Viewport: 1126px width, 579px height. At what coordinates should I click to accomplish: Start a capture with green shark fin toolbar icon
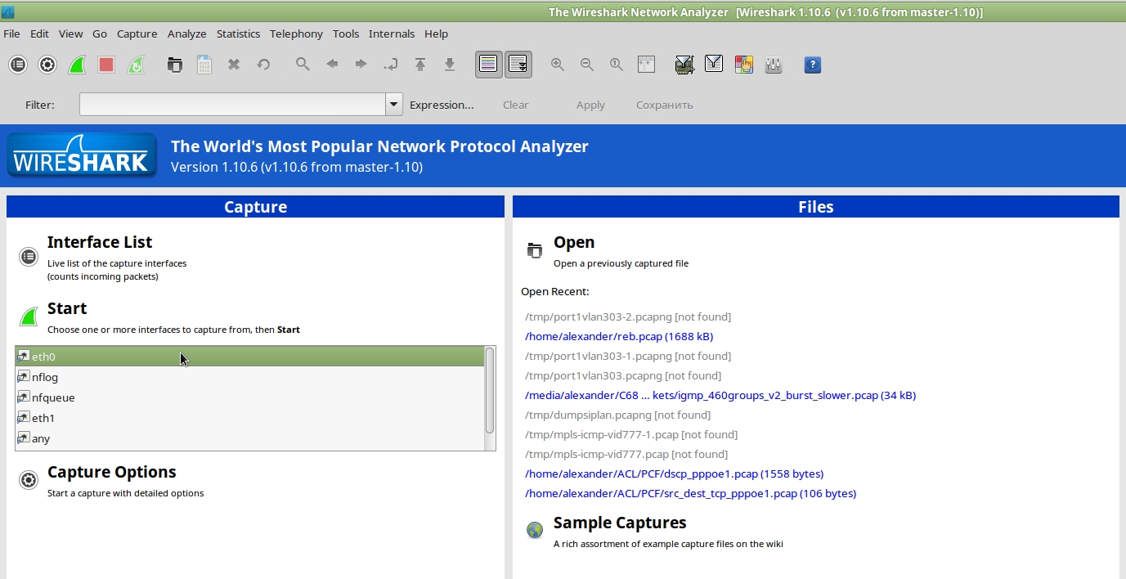[x=77, y=65]
